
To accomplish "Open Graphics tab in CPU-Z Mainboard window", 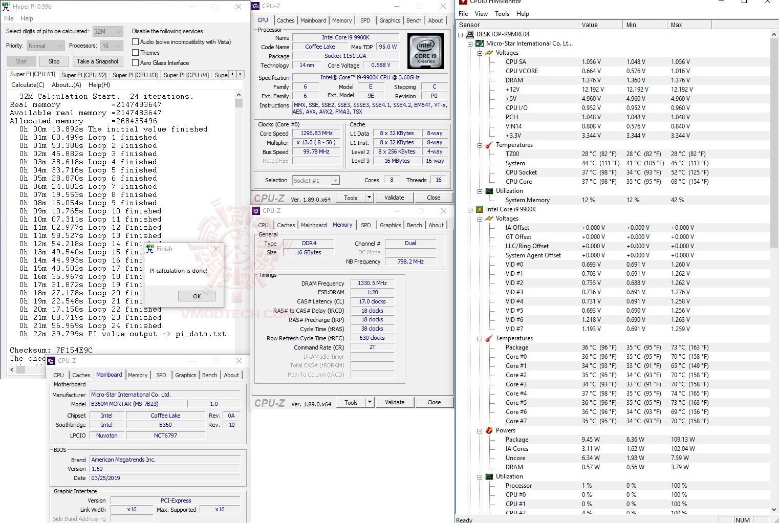I will [x=185, y=375].
